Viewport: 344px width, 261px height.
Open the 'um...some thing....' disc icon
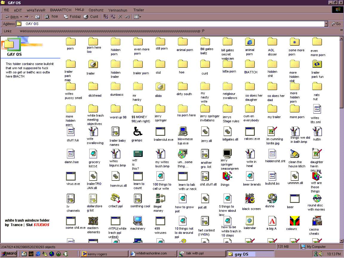182,154
